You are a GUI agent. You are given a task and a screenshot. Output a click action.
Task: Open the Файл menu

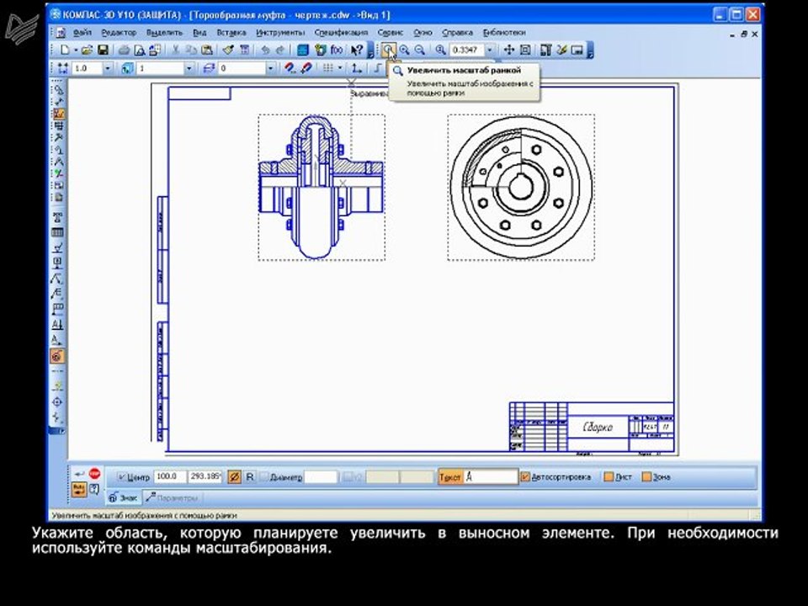pos(82,33)
